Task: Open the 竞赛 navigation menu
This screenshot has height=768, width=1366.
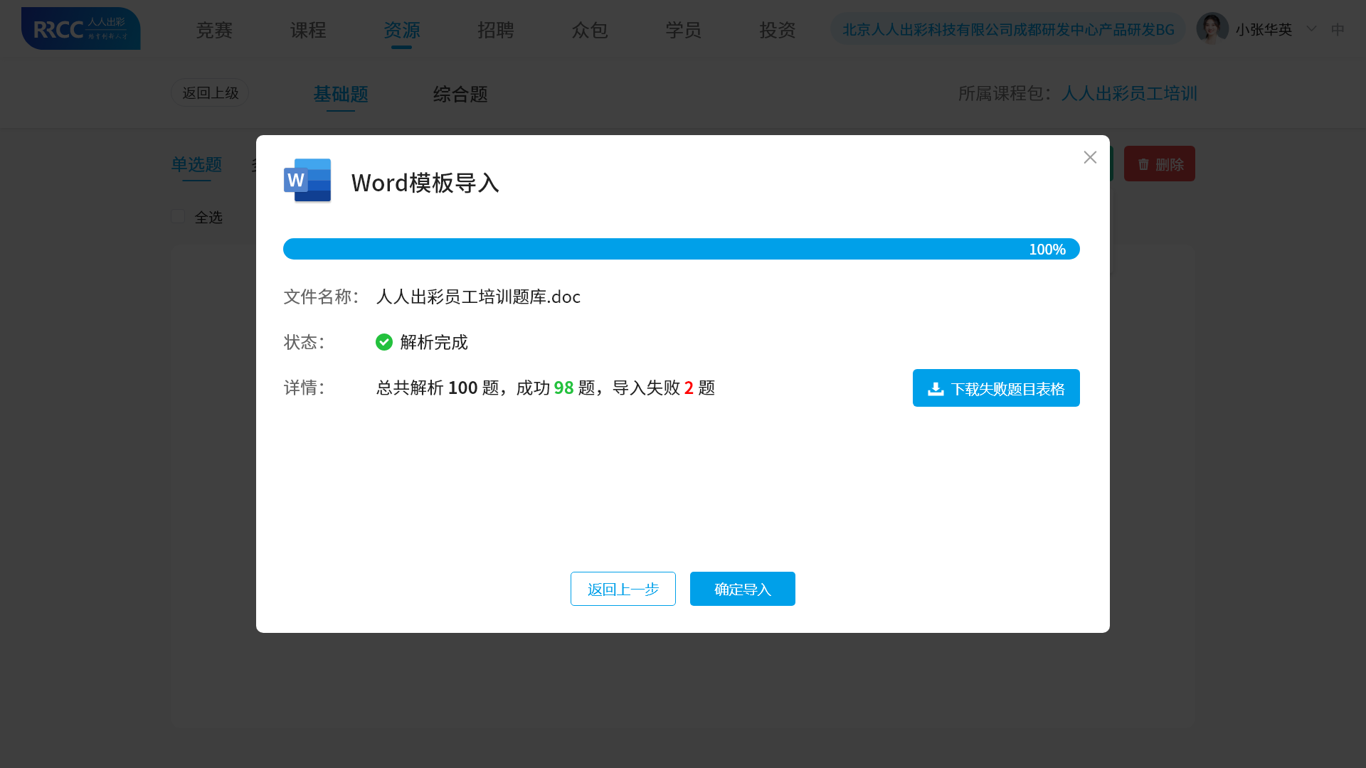Action: (x=214, y=30)
